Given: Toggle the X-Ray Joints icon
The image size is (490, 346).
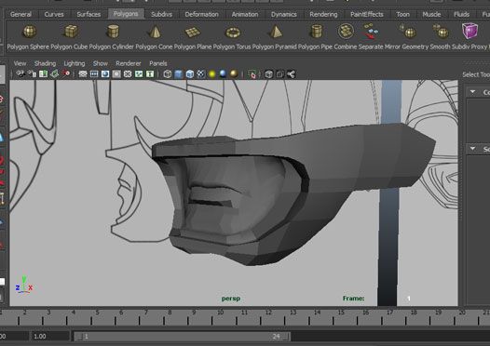Looking at the screenshot, I should coord(291,74).
